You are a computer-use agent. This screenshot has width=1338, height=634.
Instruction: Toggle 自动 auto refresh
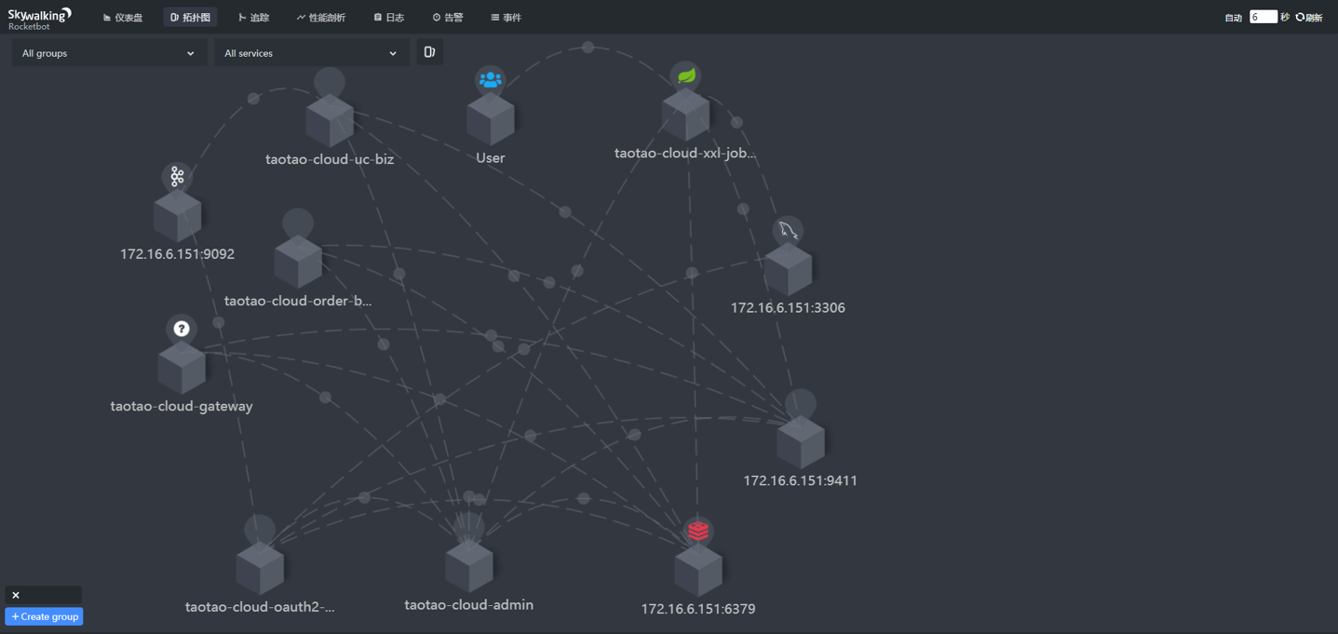coord(1233,18)
